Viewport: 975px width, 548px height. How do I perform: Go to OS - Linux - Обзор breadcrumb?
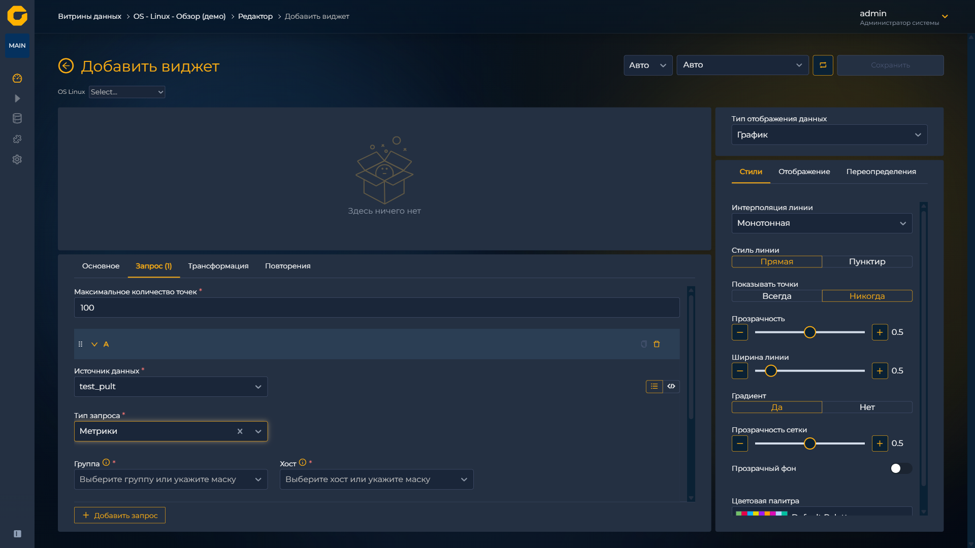tap(179, 16)
